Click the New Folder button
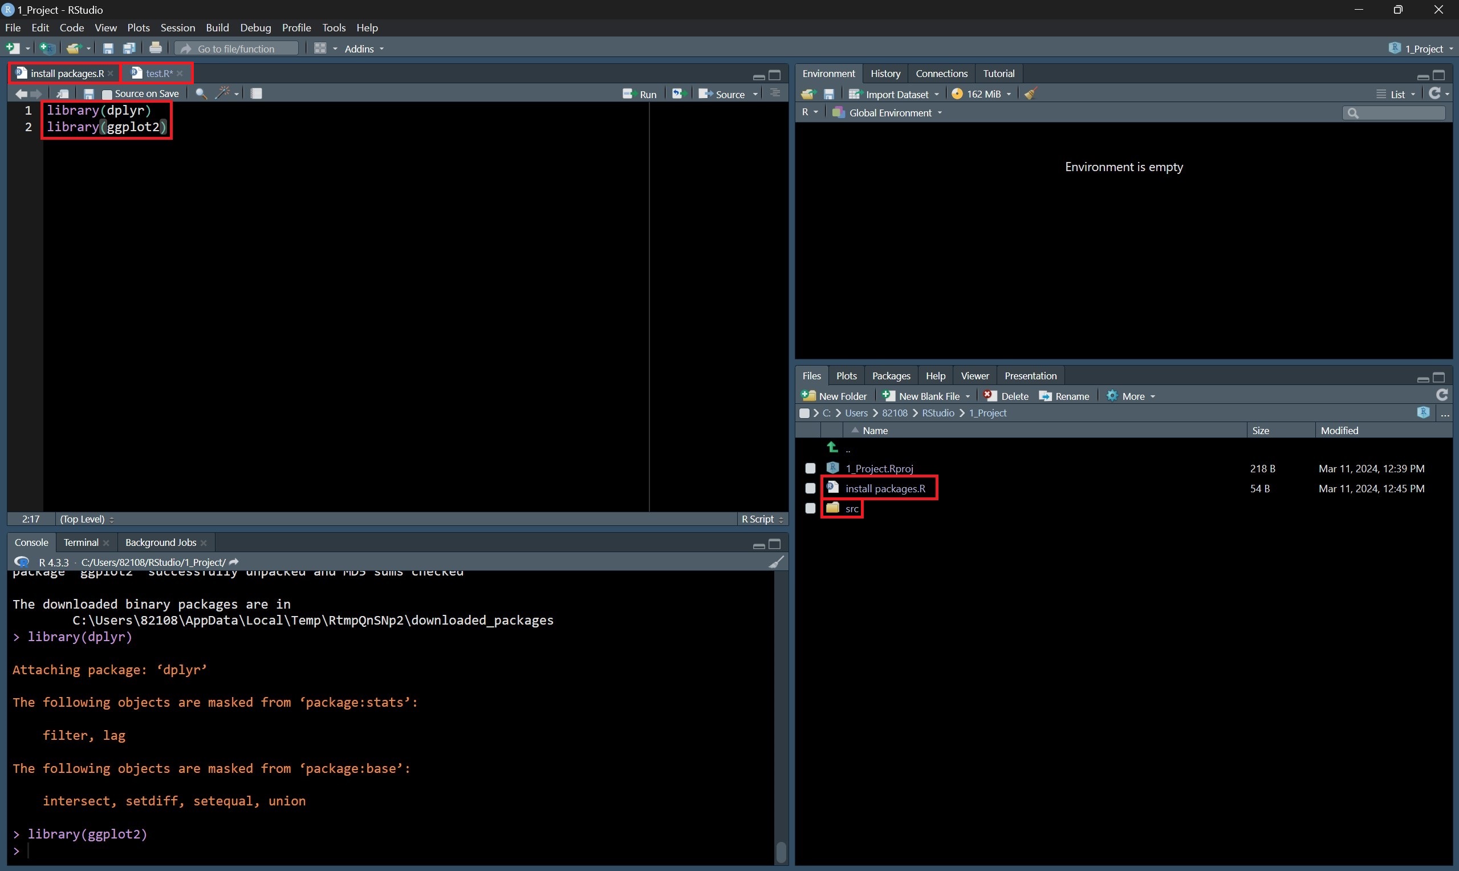 click(x=834, y=396)
